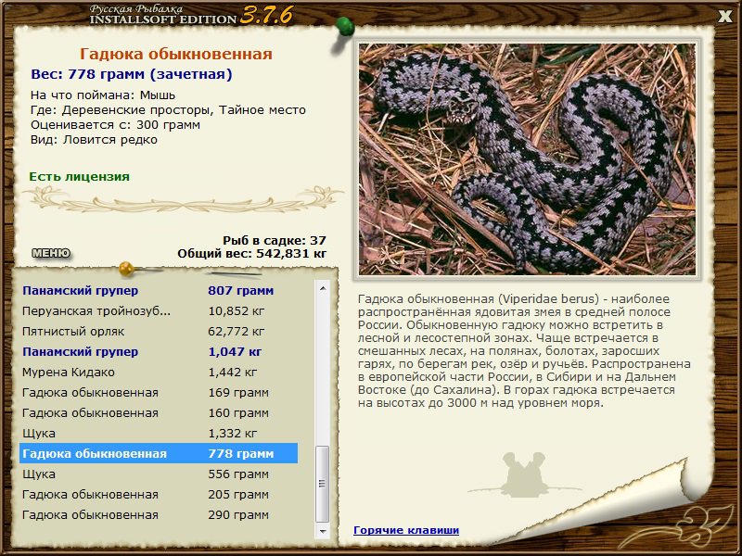The image size is (742, 556).
Task: Click the Оценивается с: 300 грамм line
Action: pos(115,125)
